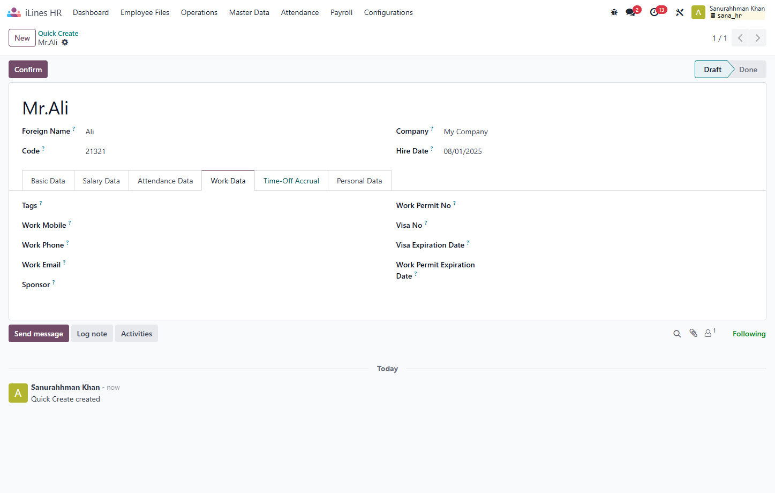Click the Log note button
The width and height of the screenshot is (775, 493).
pyautogui.click(x=92, y=334)
